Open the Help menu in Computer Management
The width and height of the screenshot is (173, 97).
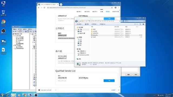pyautogui.click(x=30, y=29)
